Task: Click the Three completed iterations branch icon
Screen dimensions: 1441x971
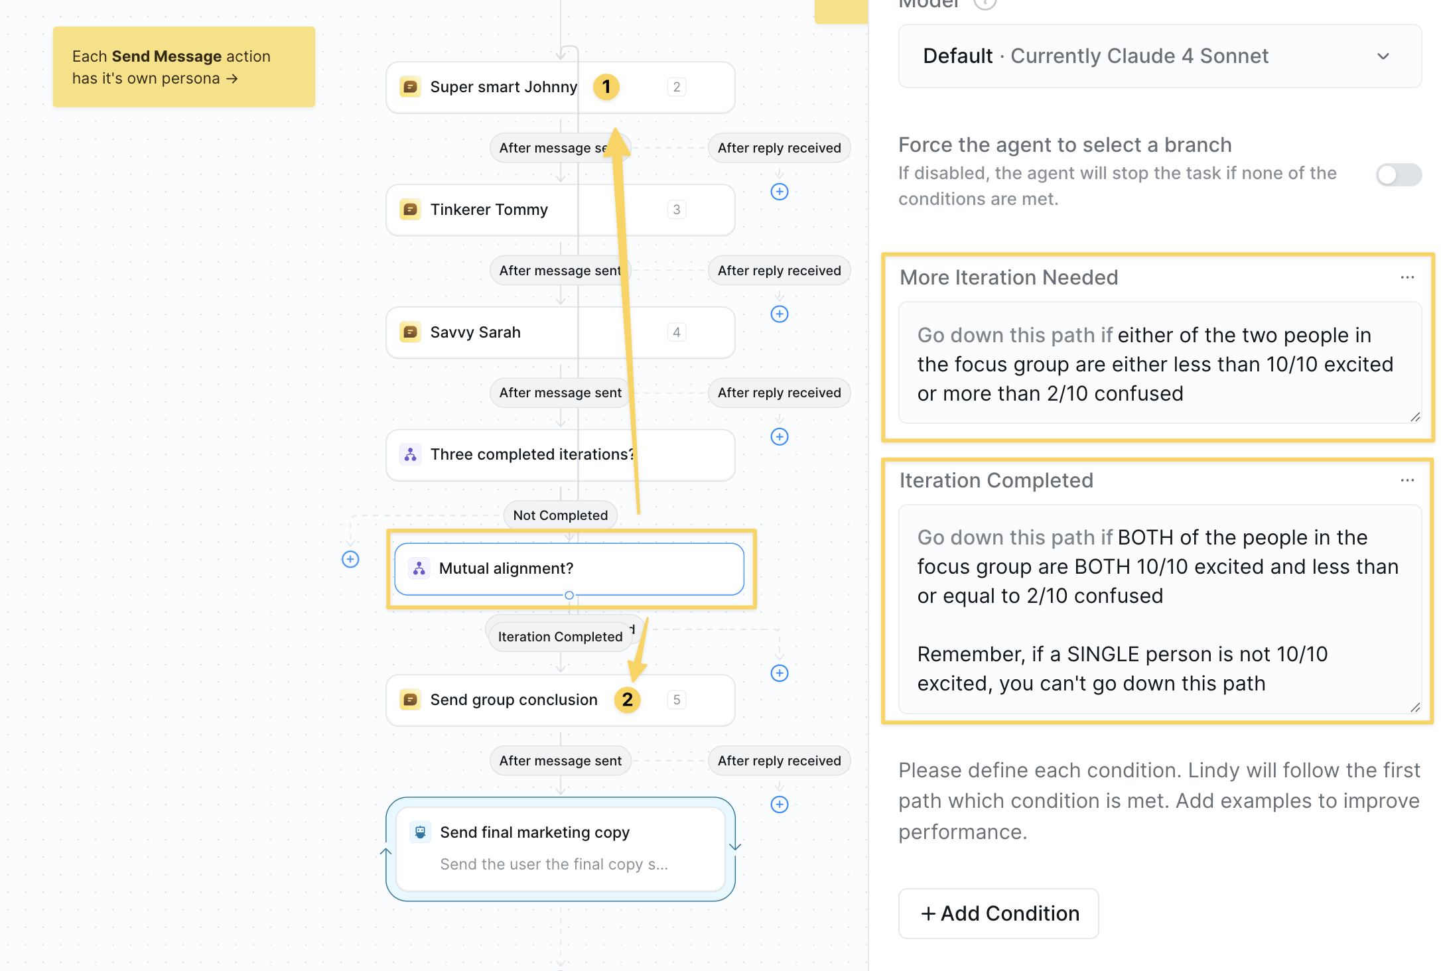Action: pyautogui.click(x=410, y=454)
